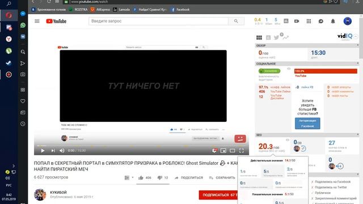Open the YouTube apps grid

tap(309, 22)
